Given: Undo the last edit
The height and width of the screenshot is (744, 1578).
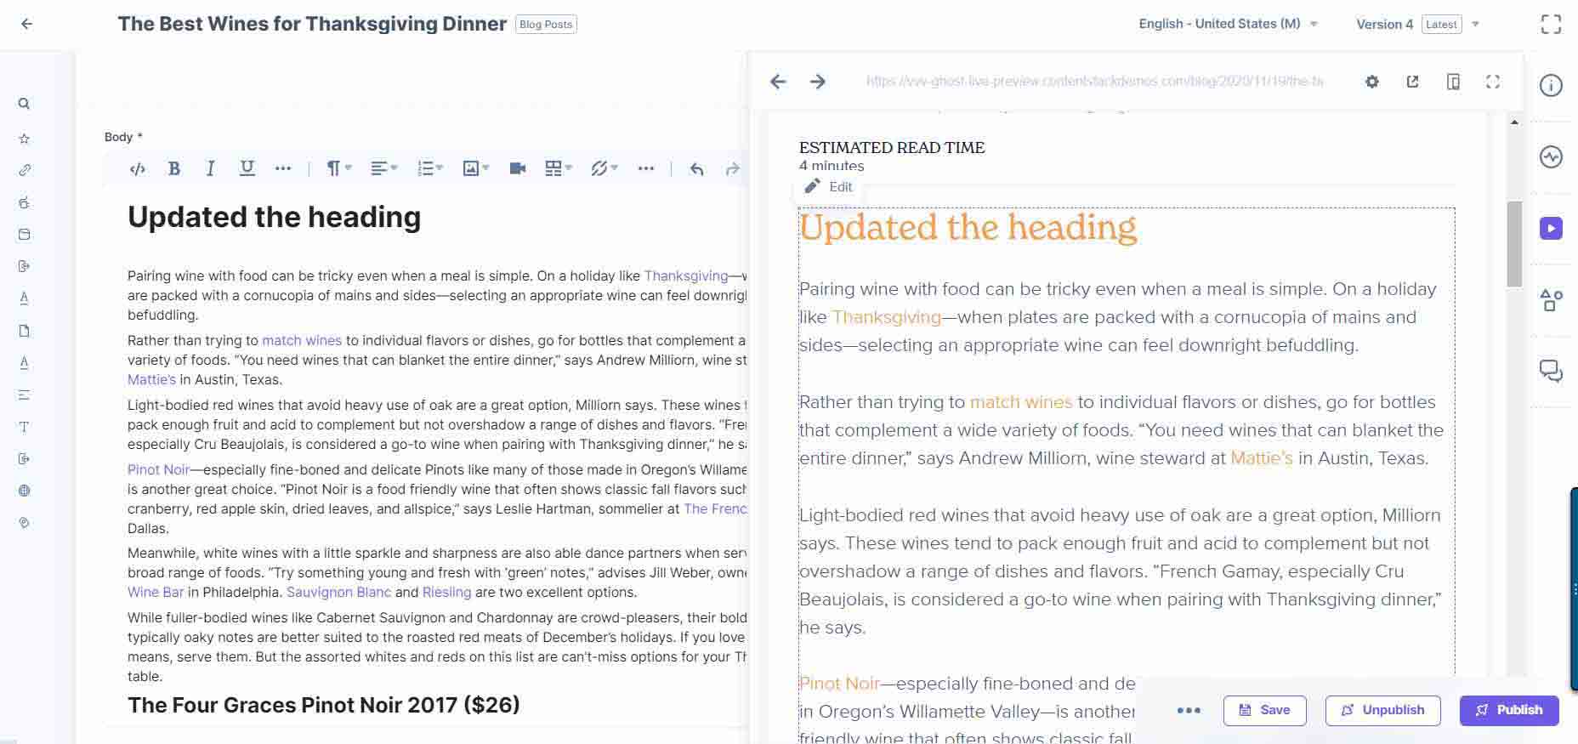Looking at the screenshot, I should pyautogui.click(x=697, y=168).
